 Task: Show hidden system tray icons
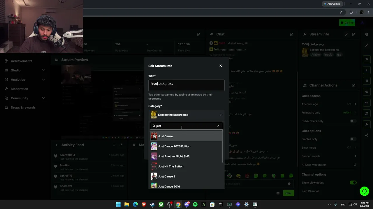[x=329, y=204]
